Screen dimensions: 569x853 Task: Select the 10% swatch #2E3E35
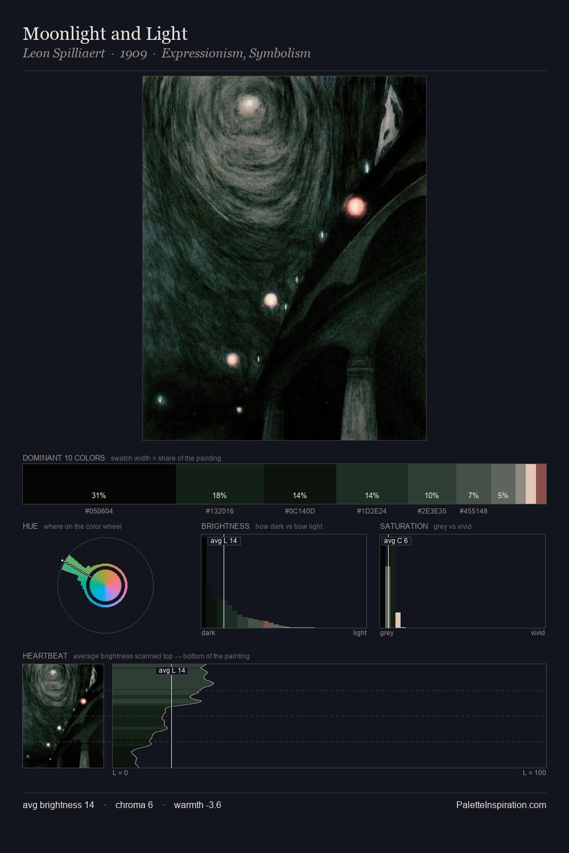[432, 484]
